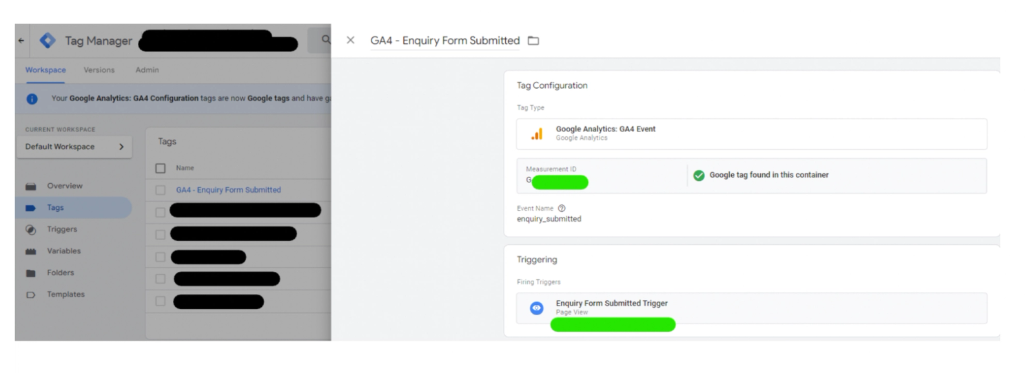Open the Variables section in sidebar

click(63, 251)
